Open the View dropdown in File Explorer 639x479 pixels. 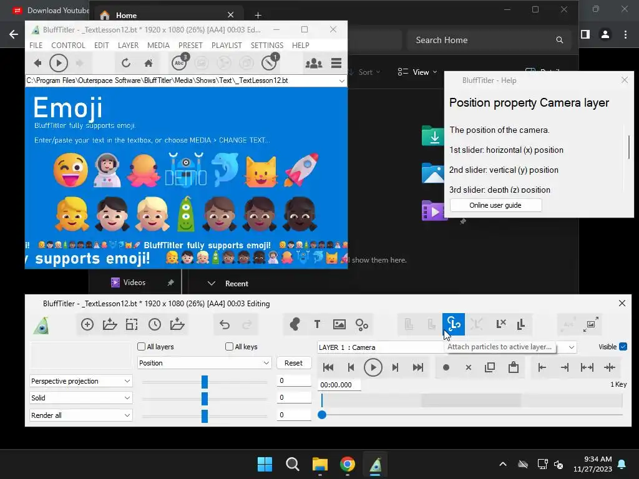(x=417, y=72)
